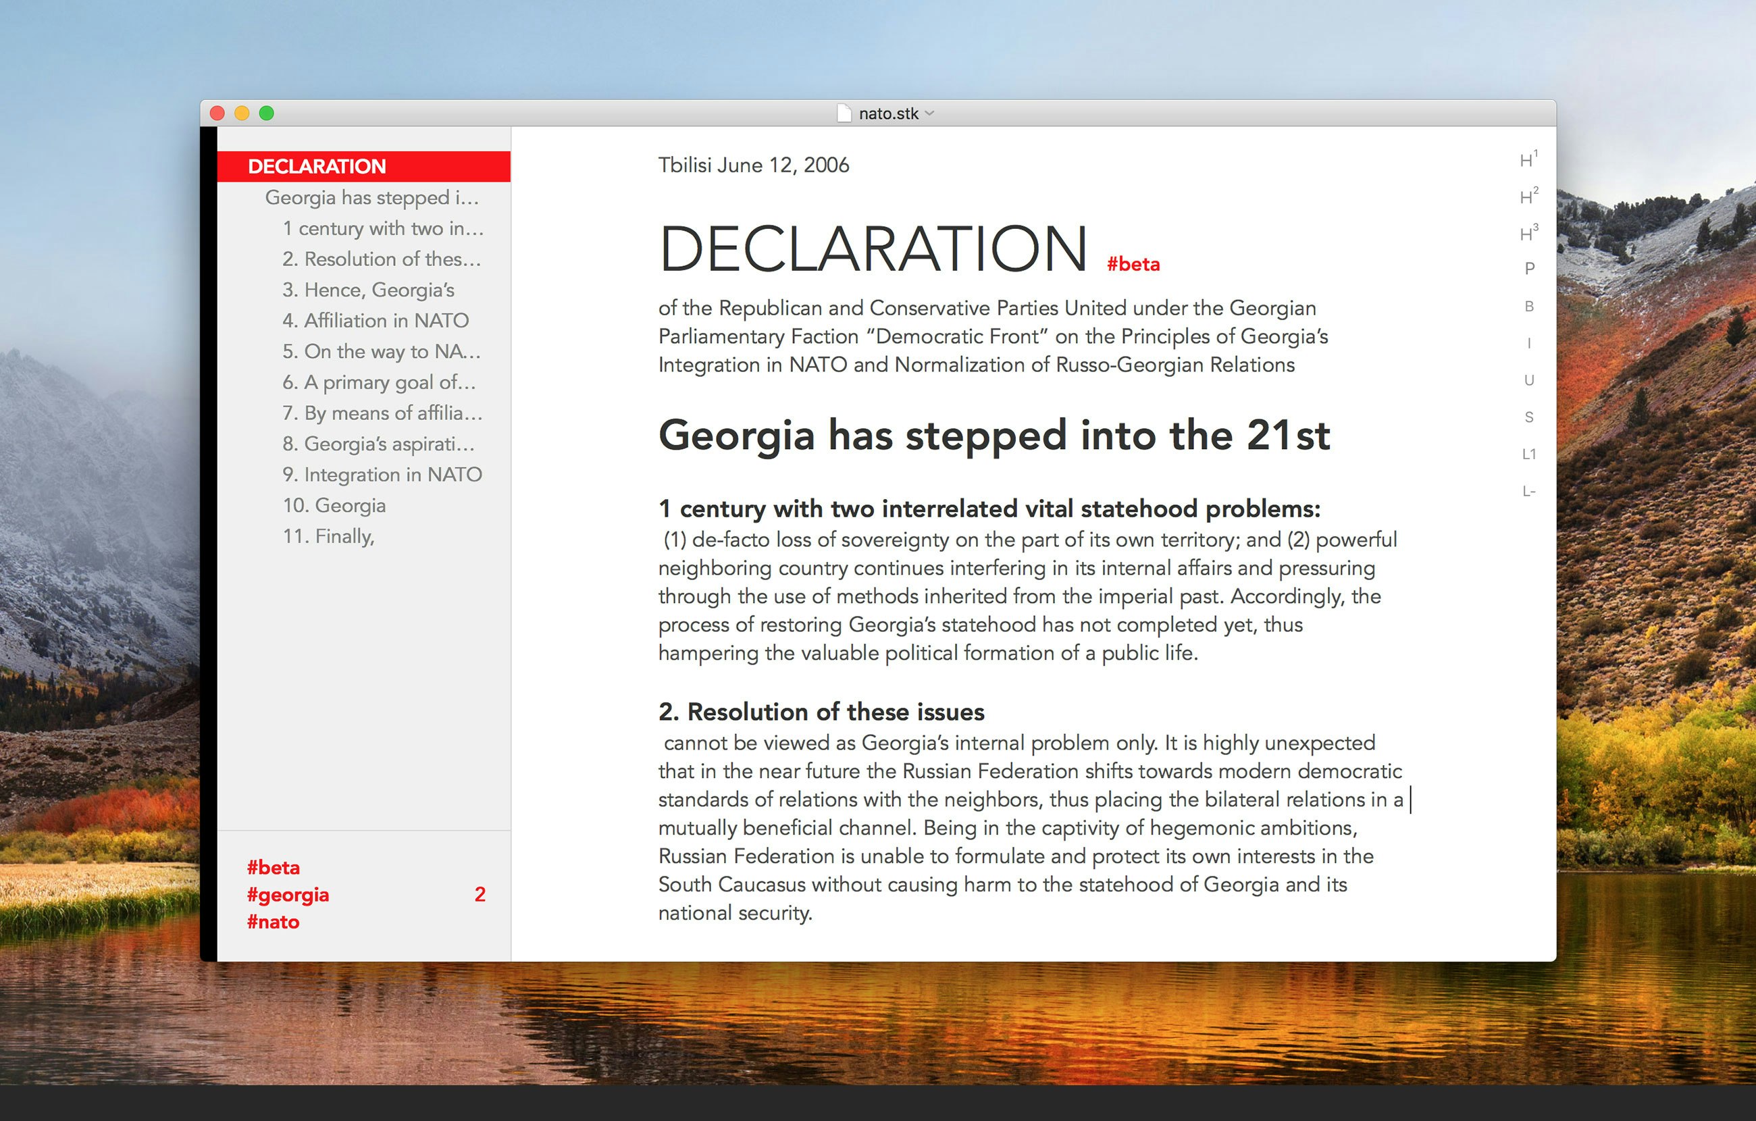Image resolution: width=1756 pixels, height=1121 pixels.
Task: Click the count badge 2 next to #georgia
Action: (482, 894)
